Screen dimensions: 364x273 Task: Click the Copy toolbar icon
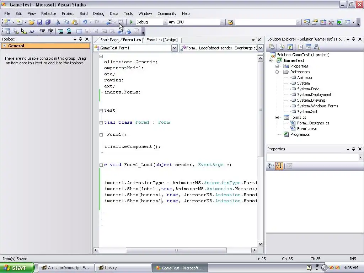[66, 22]
